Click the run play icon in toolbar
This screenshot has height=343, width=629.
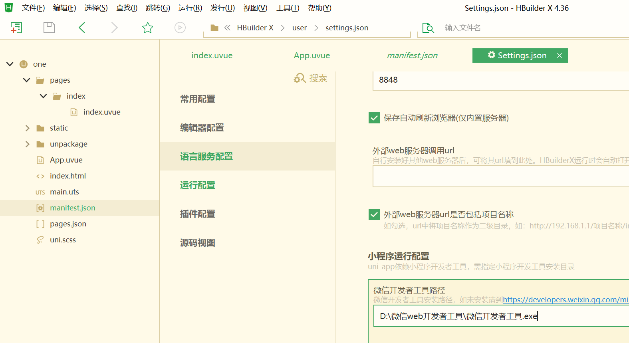coord(180,28)
